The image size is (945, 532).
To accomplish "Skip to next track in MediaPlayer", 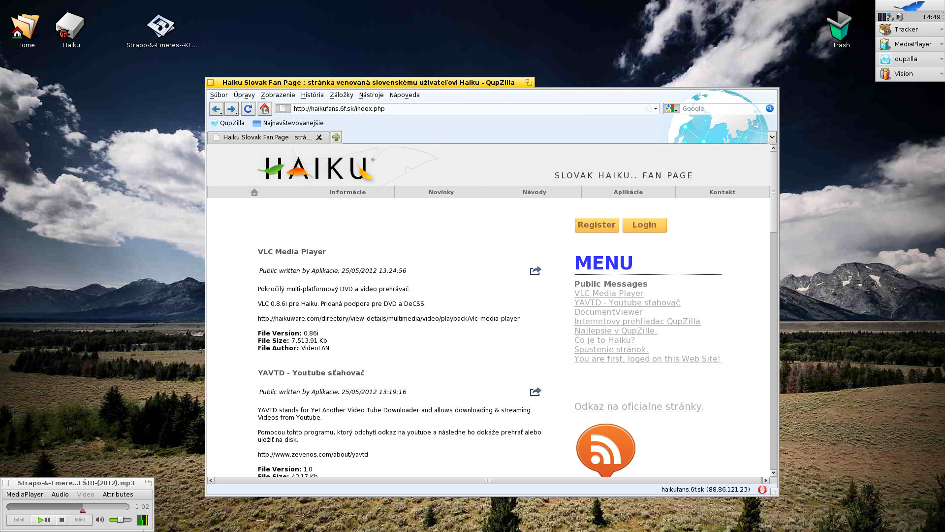I will pyautogui.click(x=80, y=520).
